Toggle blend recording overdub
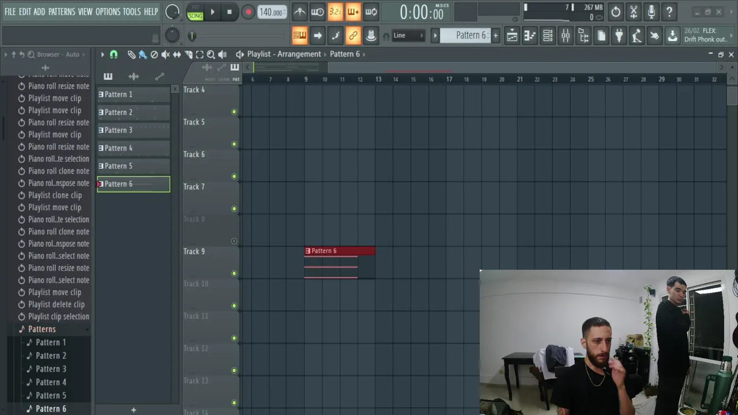This screenshot has width=738, height=415. tap(353, 12)
